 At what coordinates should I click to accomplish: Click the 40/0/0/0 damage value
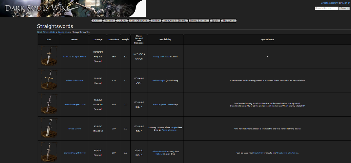(x=98, y=151)
